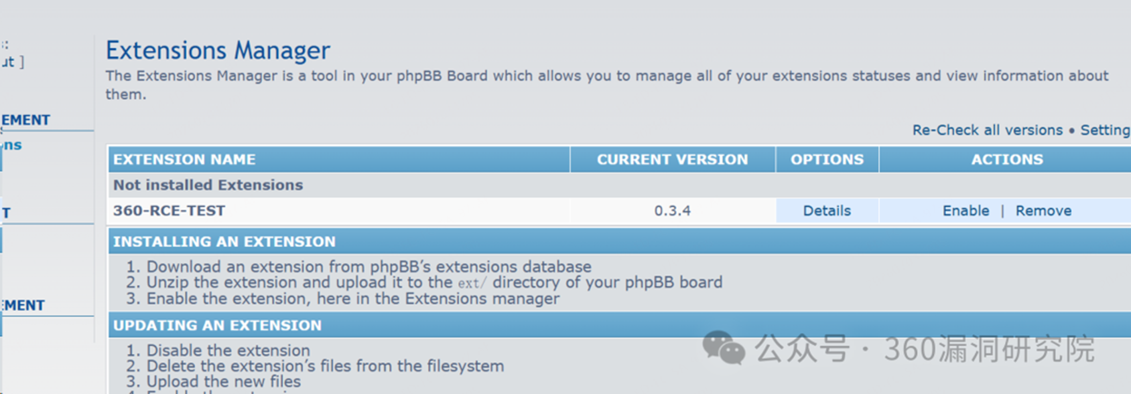Click the Not installed Extensions group row
Screen dimensions: 1131x394
click(x=620, y=185)
